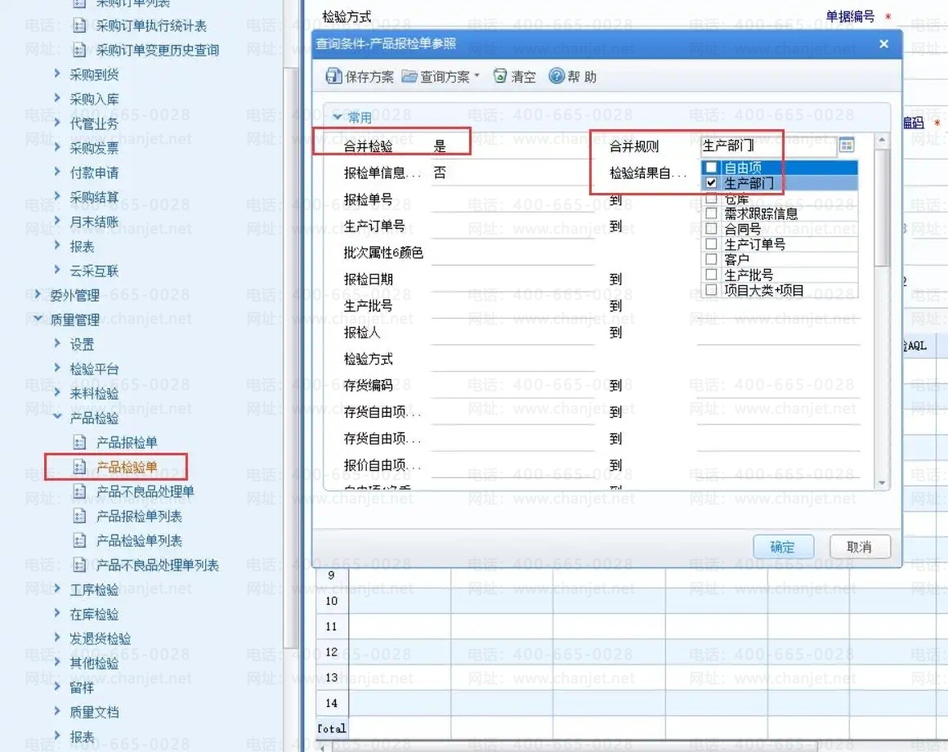Open 产品检验单列表 in the sidebar
Viewport: 948px width, 752px height.
point(139,541)
